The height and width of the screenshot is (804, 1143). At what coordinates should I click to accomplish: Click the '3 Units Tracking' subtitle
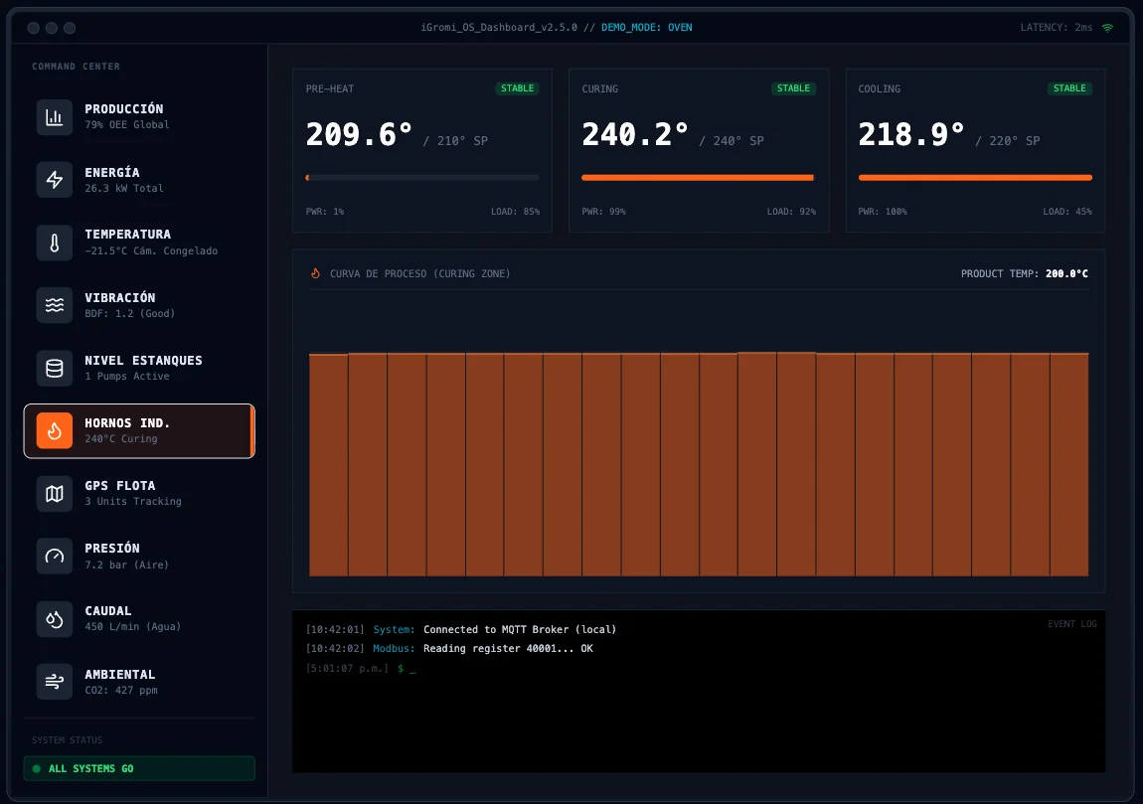point(132,501)
